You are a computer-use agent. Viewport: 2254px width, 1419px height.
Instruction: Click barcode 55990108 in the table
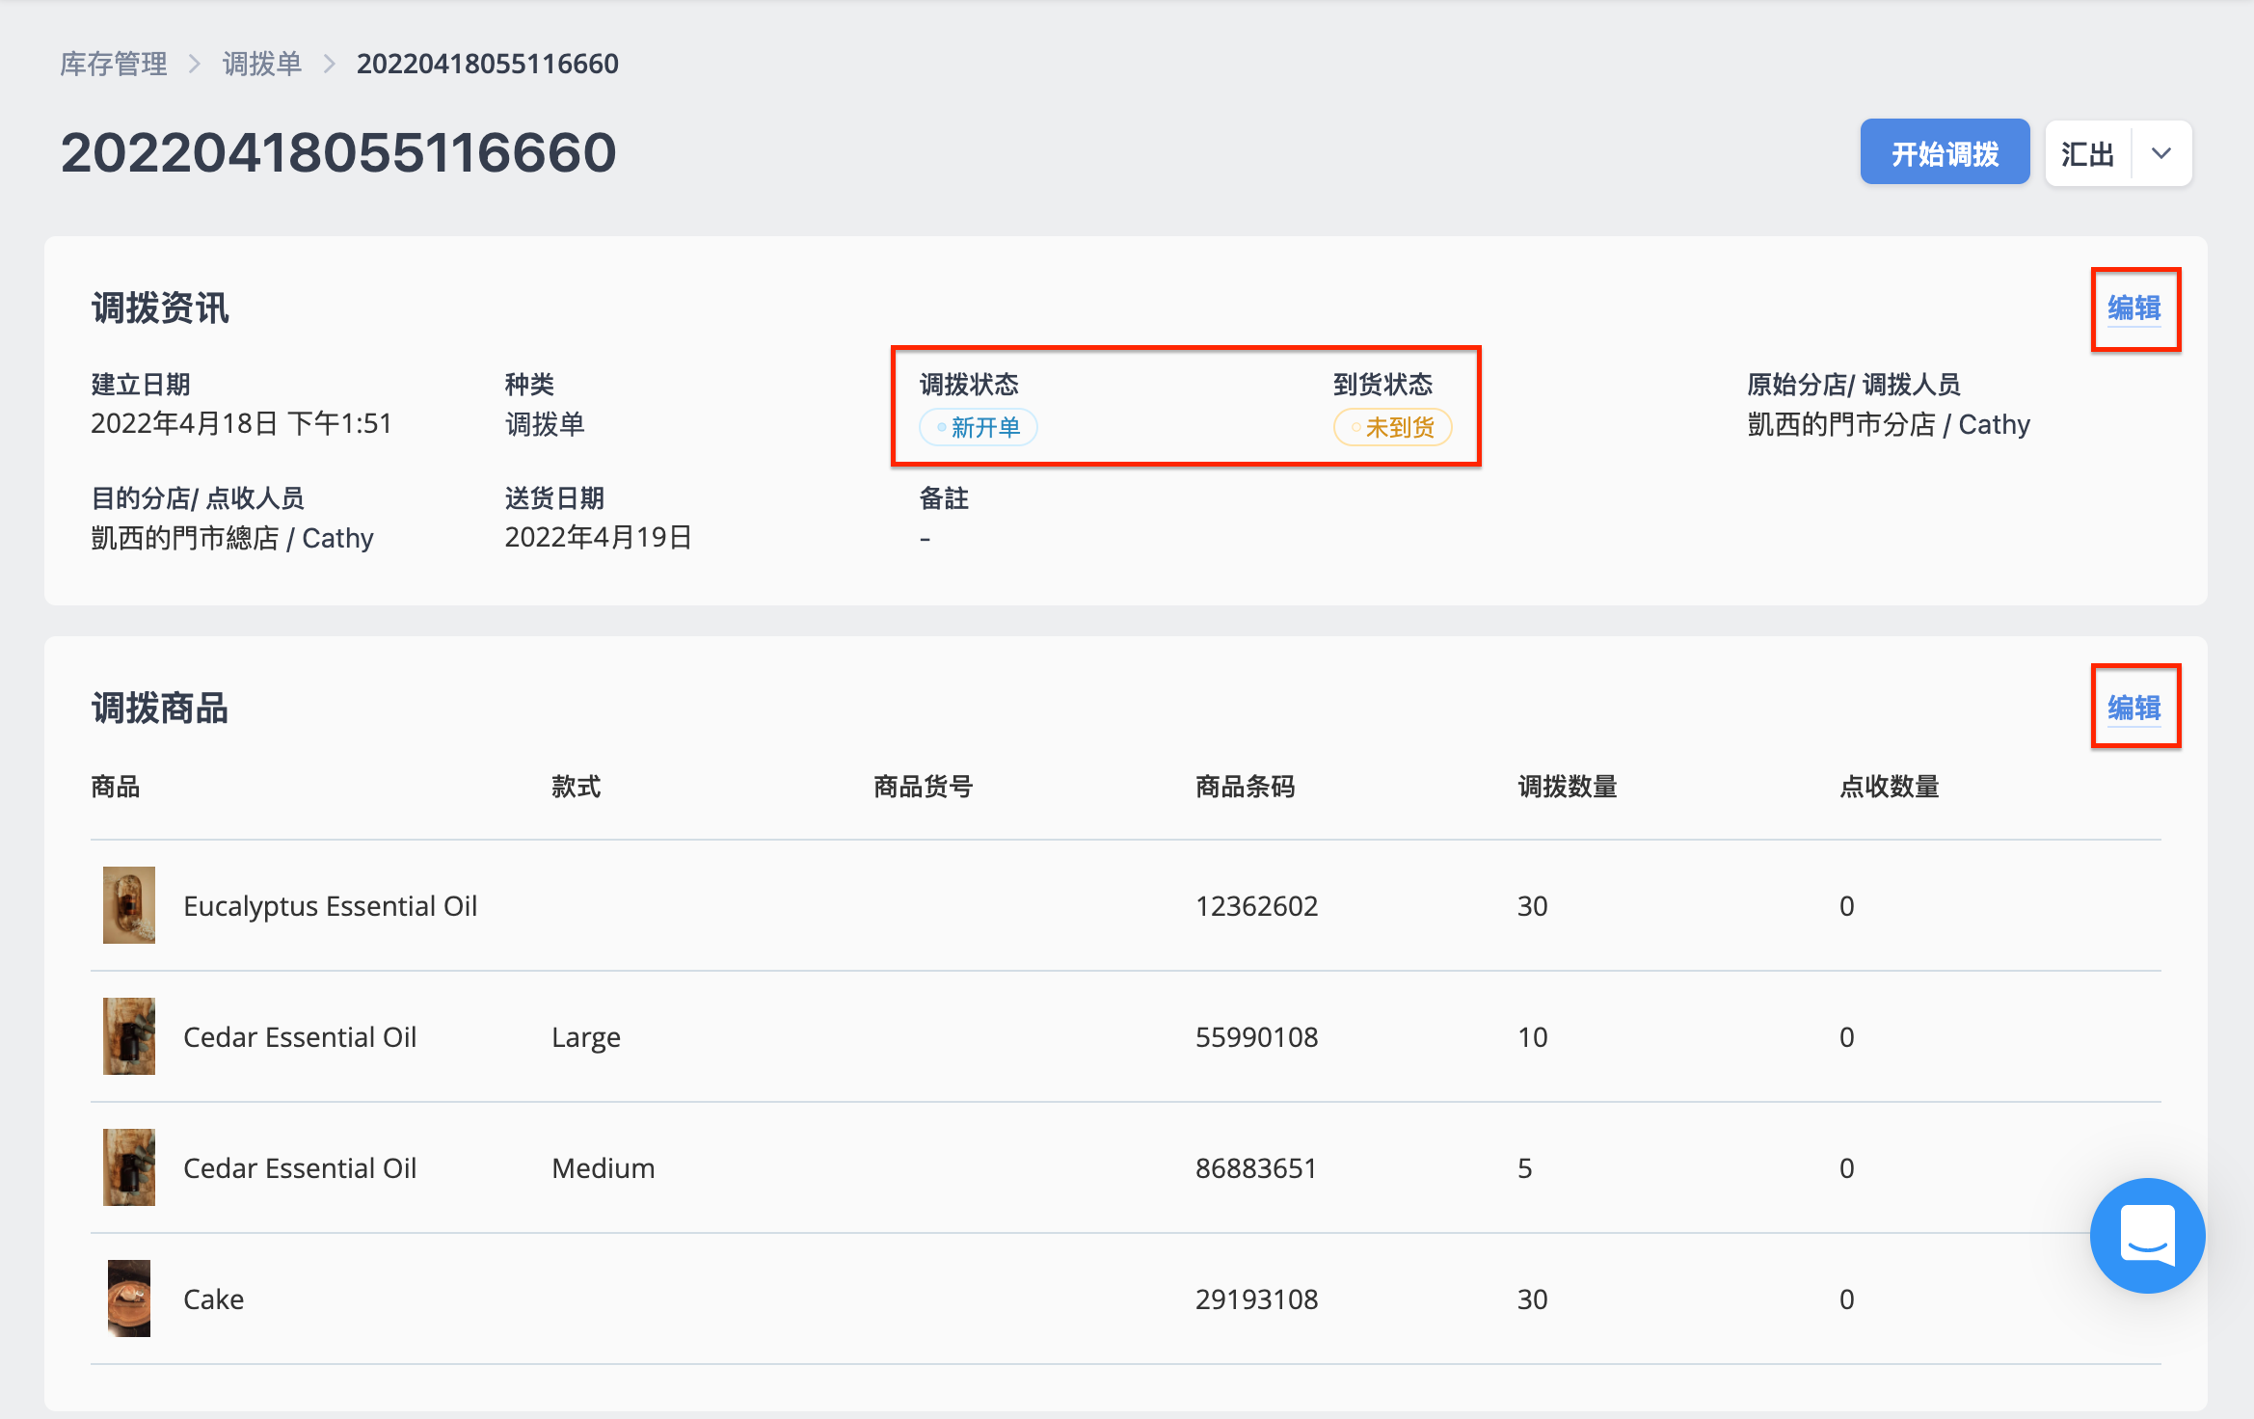1257,1037
